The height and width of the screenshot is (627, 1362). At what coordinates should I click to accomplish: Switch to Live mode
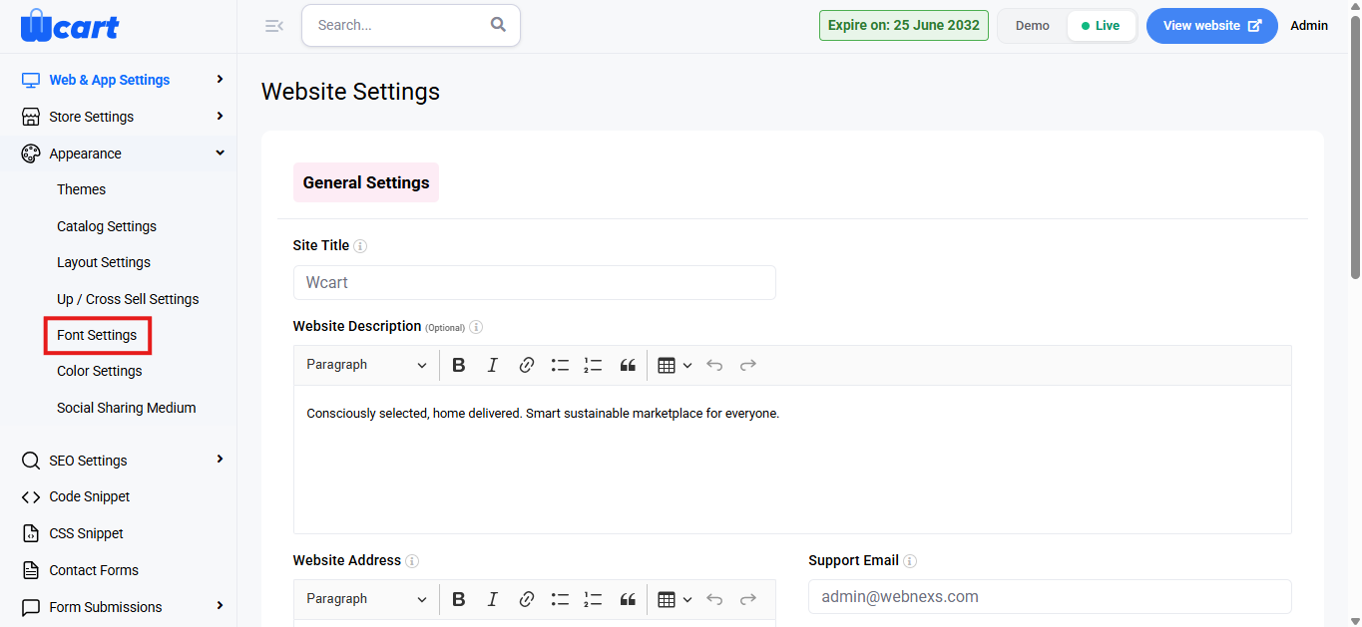point(1101,26)
